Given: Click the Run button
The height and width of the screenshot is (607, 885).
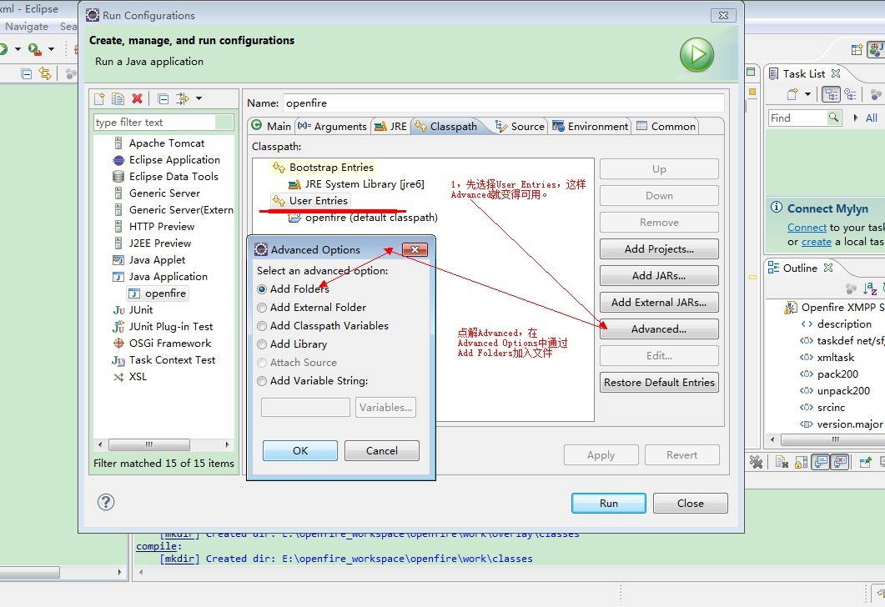Looking at the screenshot, I should coord(608,504).
